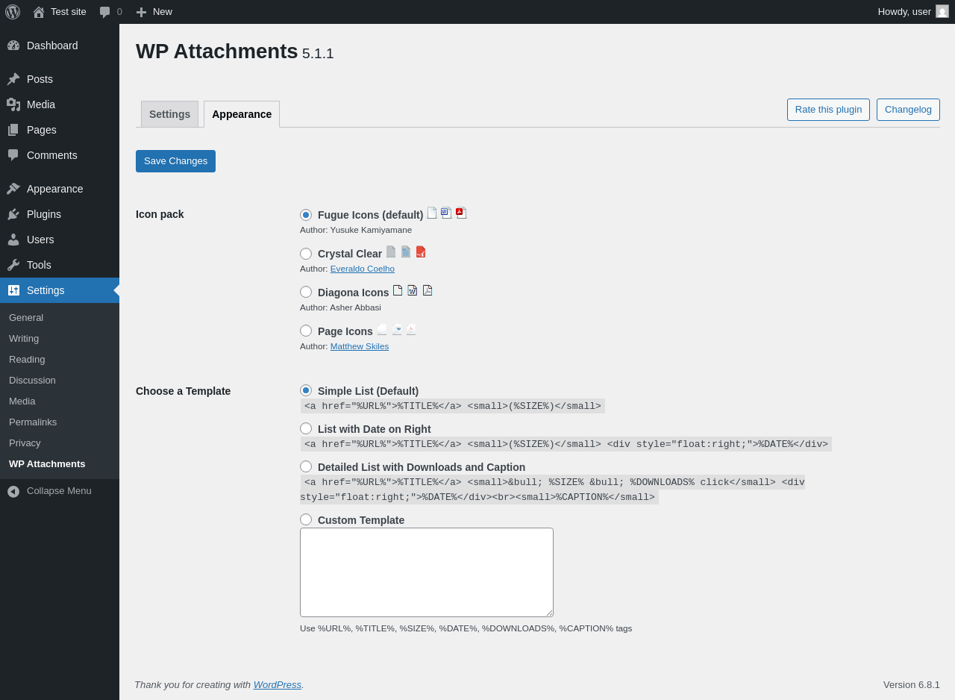The height and width of the screenshot is (700, 955).
Task: Select Fugue Icons (default) radio button
Action: click(306, 215)
